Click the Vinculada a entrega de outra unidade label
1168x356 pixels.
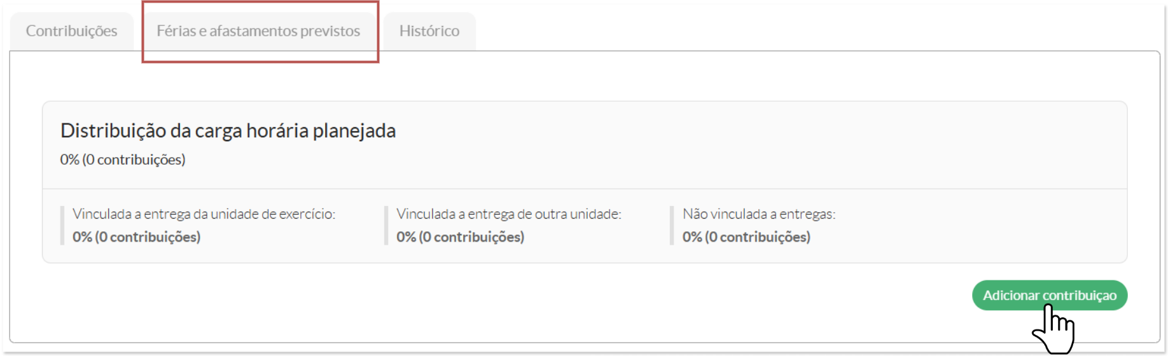tap(509, 214)
